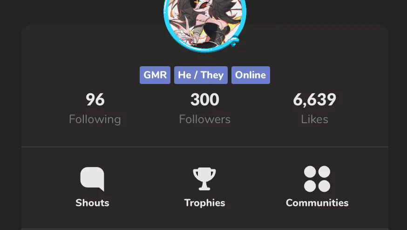View the 6,639 Likes number
This screenshot has height=230, width=407.
[x=315, y=100]
